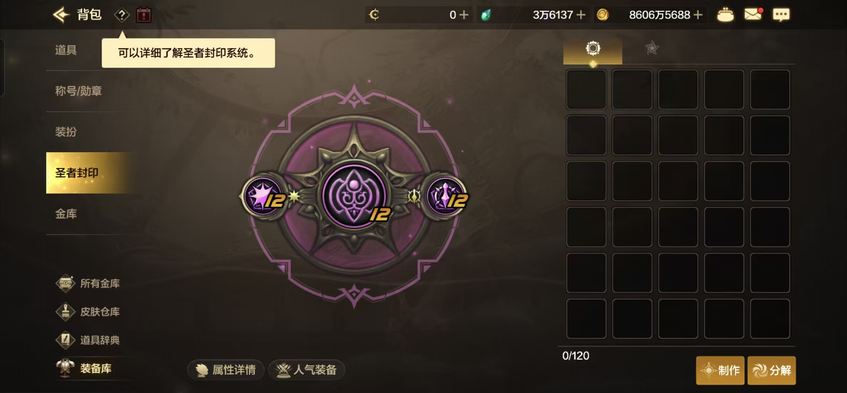Viewport: 847px width, 393px height.
Task: Open the help question-mark diamond icon
Action: (x=122, y=15)
